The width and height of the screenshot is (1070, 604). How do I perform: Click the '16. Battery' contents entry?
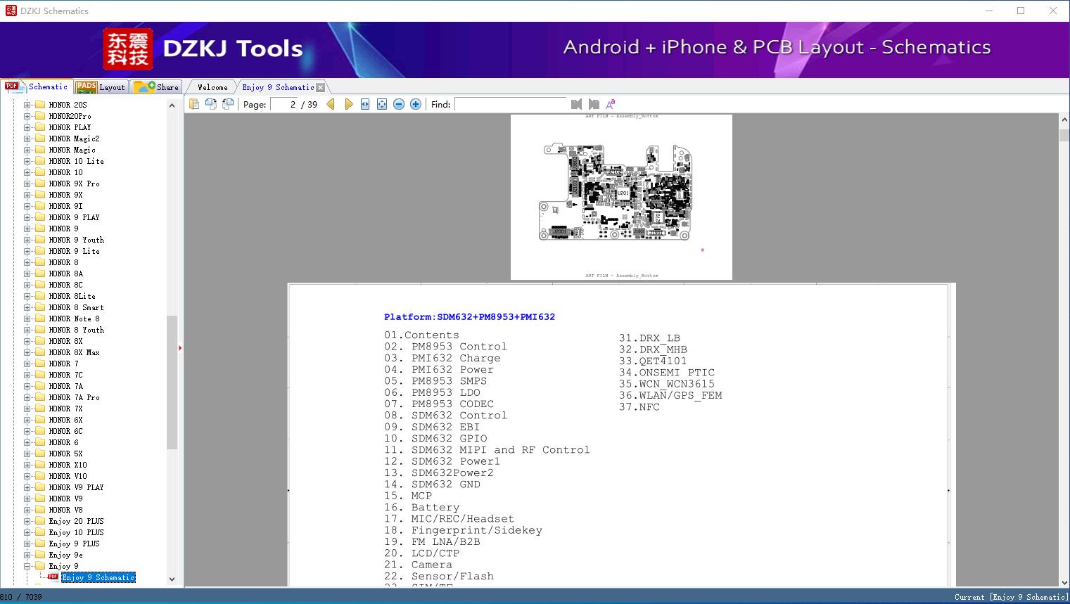click(x=421, y=508)
